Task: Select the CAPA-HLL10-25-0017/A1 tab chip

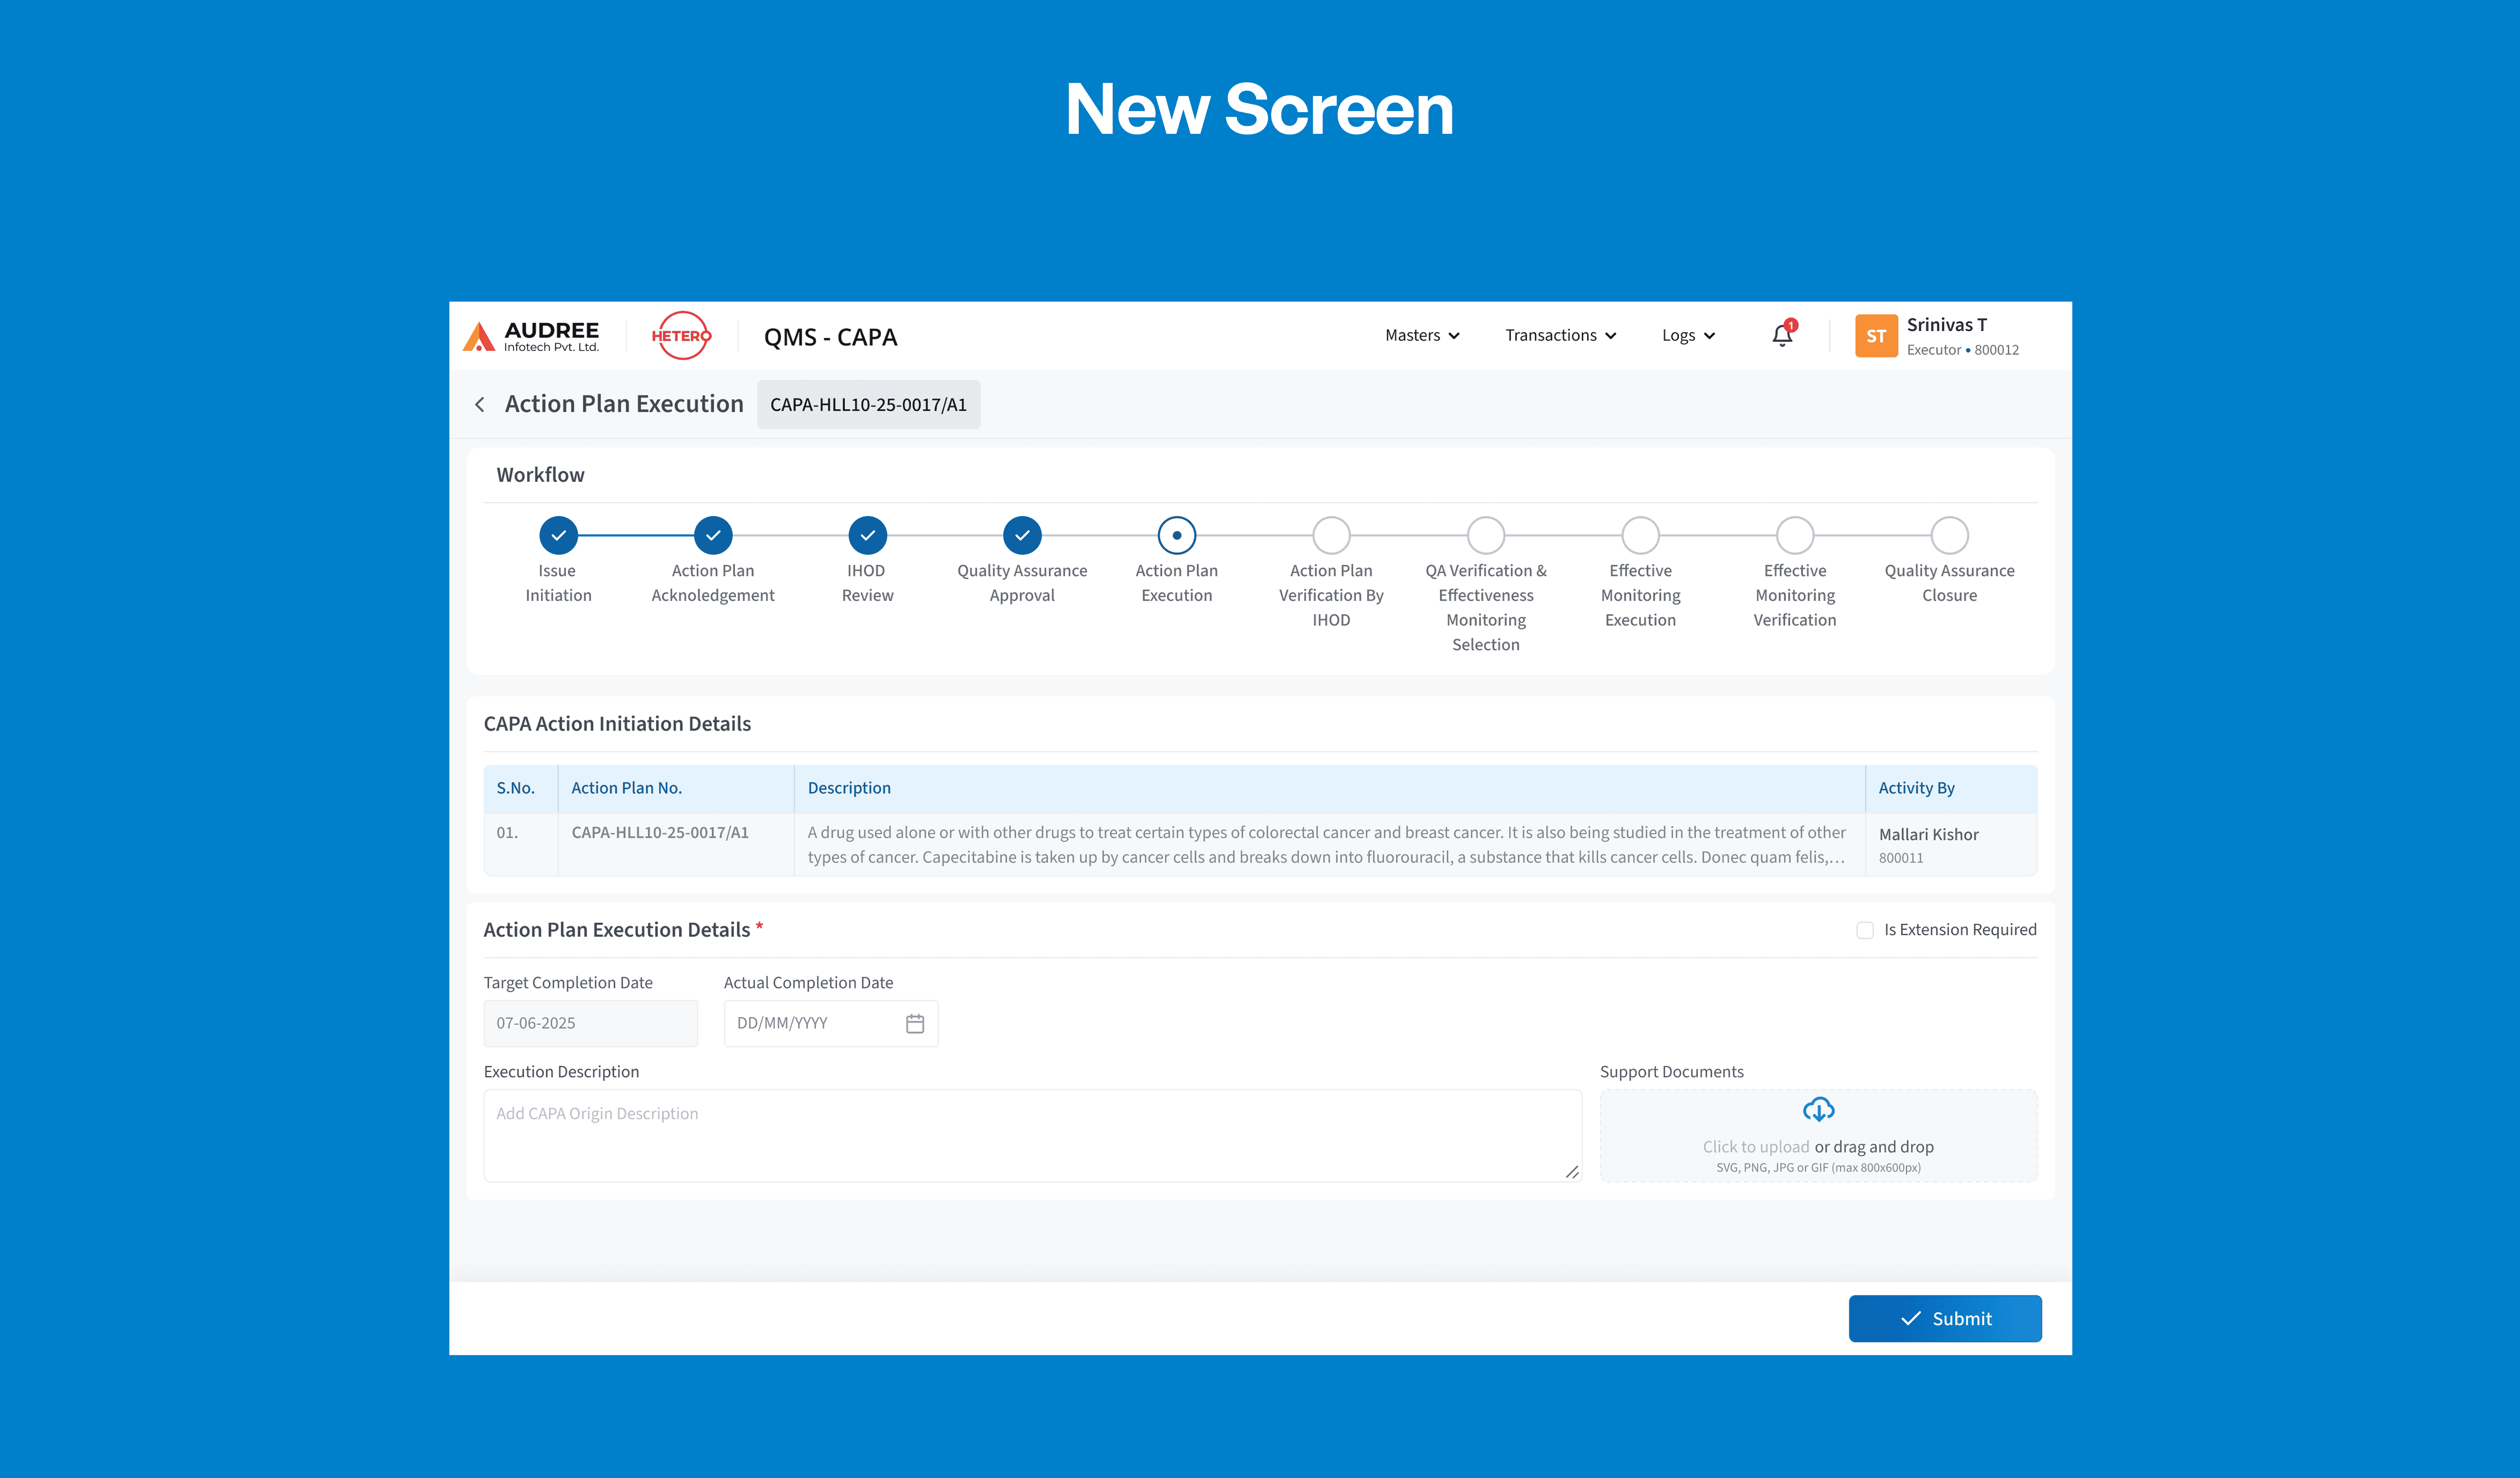Action: (x=868, y=404)
